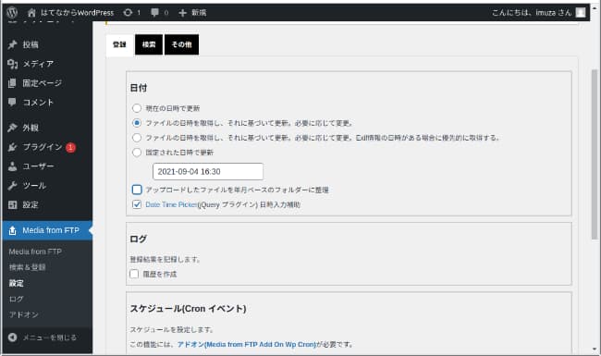
Task: Click the inner page scrollbar thumb
Action: [x=595, y=154]
